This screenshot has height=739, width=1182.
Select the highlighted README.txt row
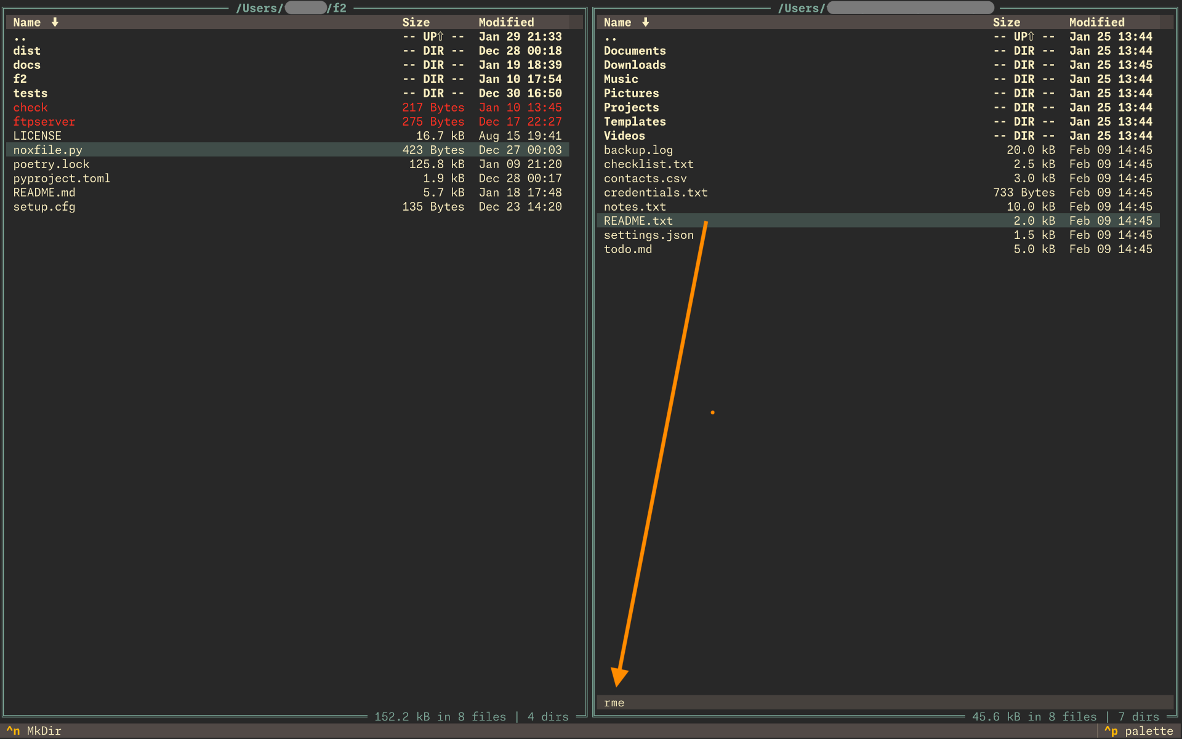(878, 221)
